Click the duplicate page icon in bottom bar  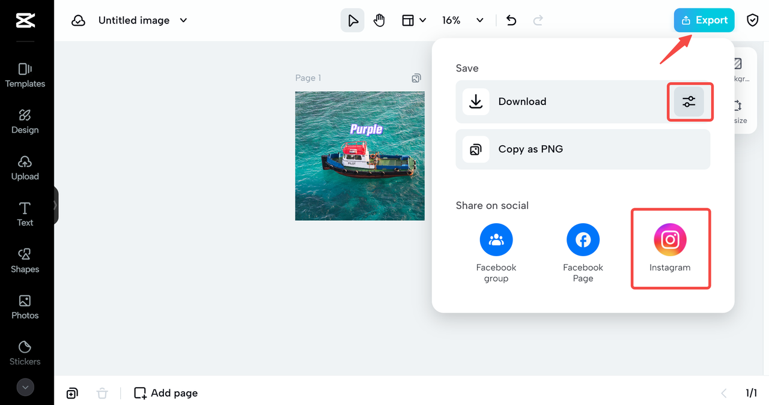click(x=72, y=394)
